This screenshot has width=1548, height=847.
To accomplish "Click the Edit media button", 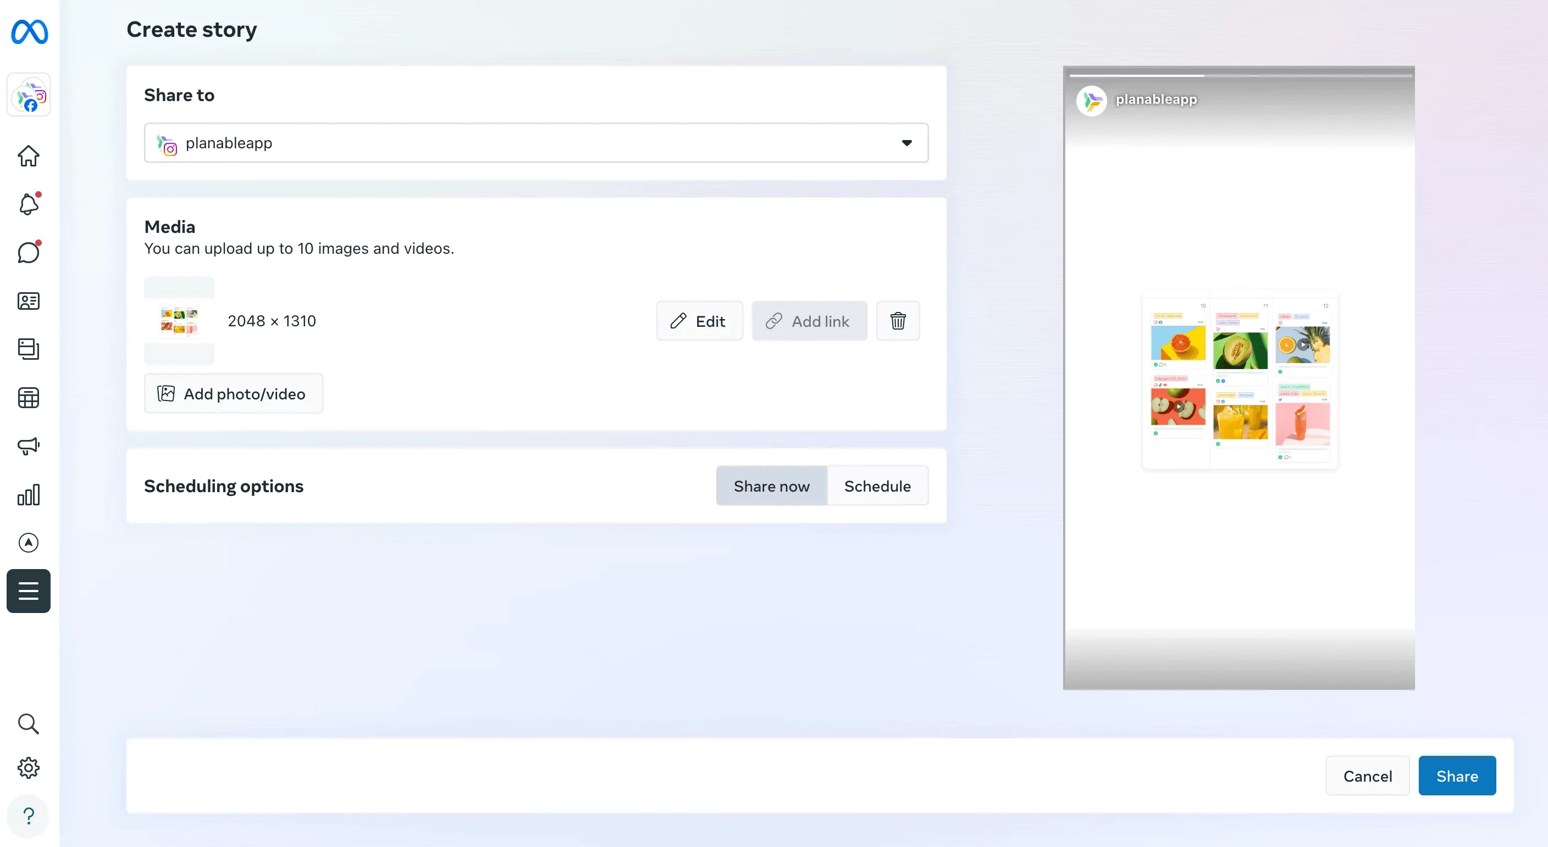I will point(699,321).
